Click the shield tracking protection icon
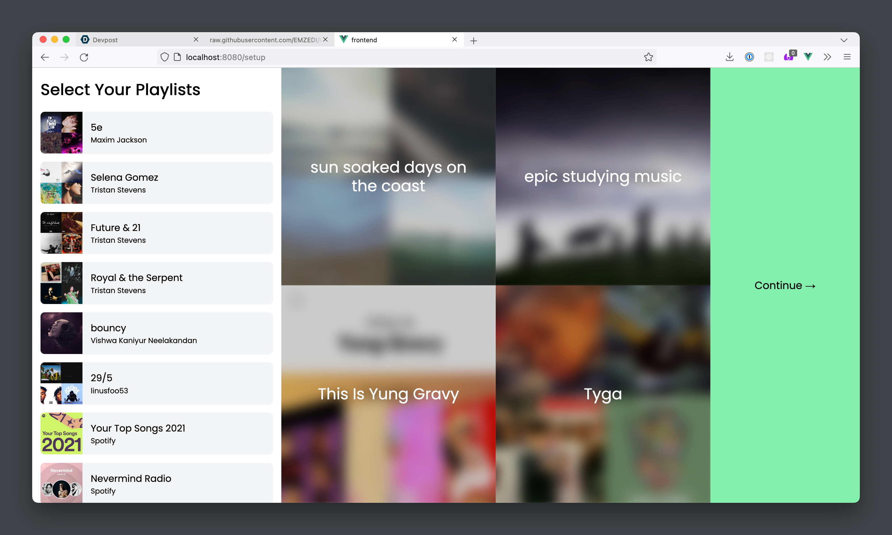The width and height of the screenshot is (892, 535). point(164,57)
